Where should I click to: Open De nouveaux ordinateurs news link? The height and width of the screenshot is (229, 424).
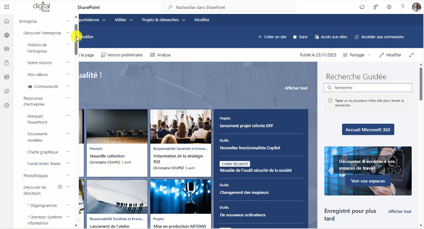[243, 215]
